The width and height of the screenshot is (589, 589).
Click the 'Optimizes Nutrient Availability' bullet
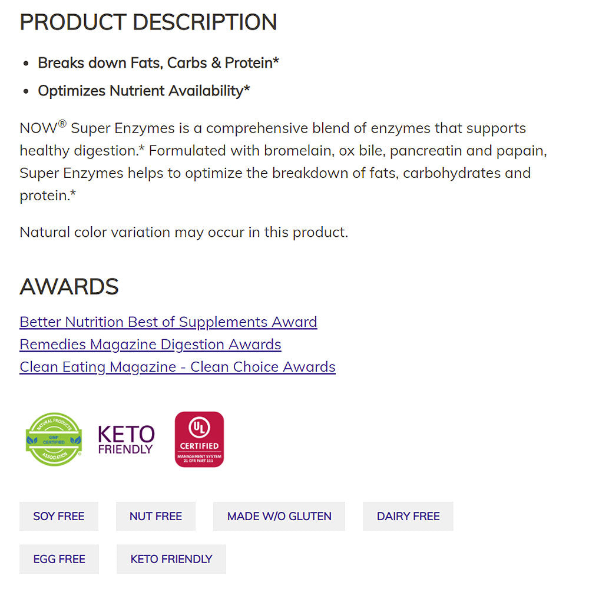point(144,91)
